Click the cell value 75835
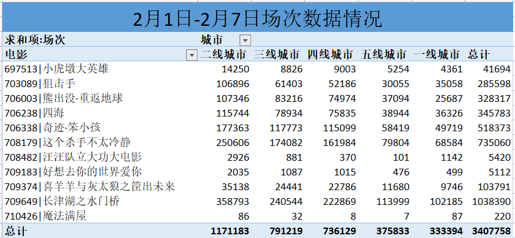 tap(343, 113)
